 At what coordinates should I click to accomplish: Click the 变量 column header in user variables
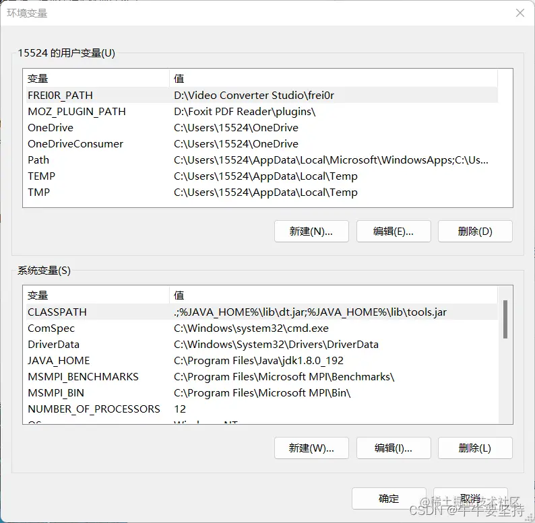pyautogui.click(x=96, y=78)
